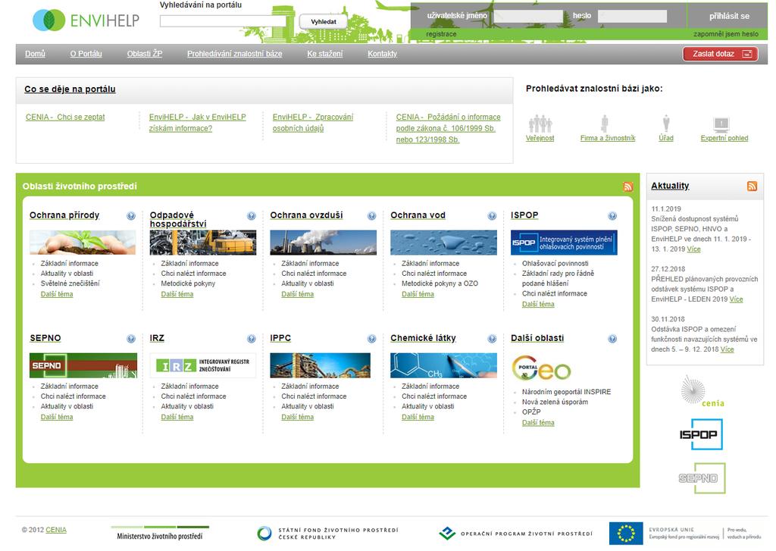Open zapomněl jsem heslo link
Viewport: 776px width, 551px height.
pos(725,34)
